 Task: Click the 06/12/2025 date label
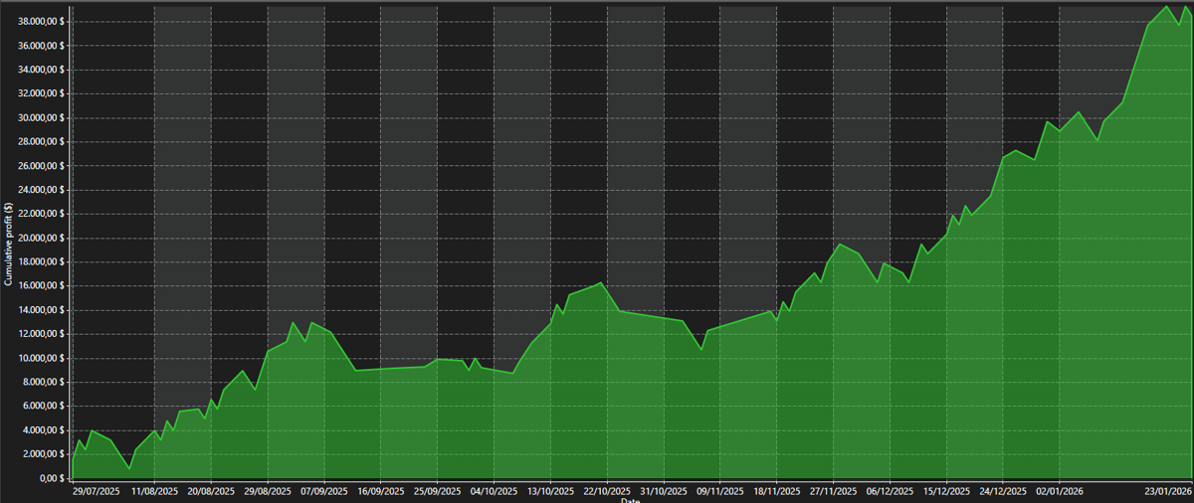tap(891, 490)
